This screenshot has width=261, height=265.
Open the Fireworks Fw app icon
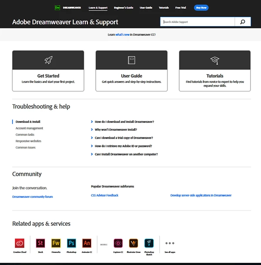pyautogui.click(x=56, y=243)
